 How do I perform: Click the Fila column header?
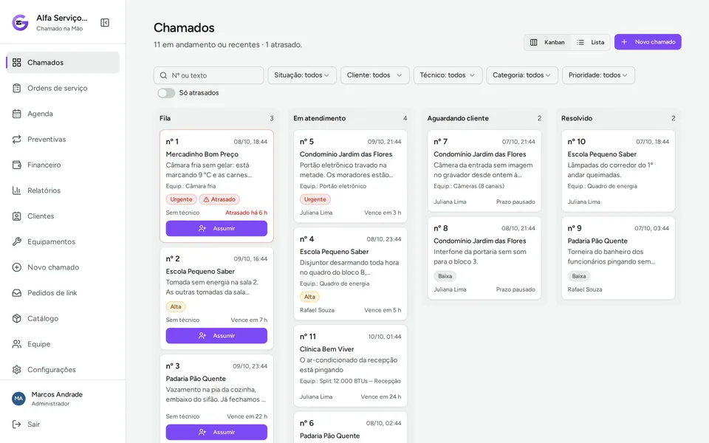165,118
